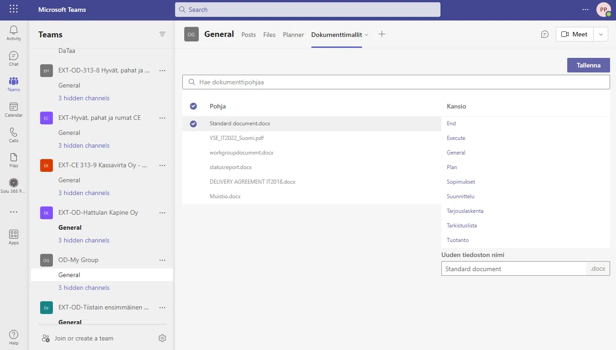The width and height of the screenshot is (616, 350).
Task: Add a new tab with the plus icon
Action: point(382,34)
